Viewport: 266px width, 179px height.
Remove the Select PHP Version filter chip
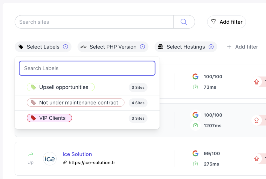[142, 47]
